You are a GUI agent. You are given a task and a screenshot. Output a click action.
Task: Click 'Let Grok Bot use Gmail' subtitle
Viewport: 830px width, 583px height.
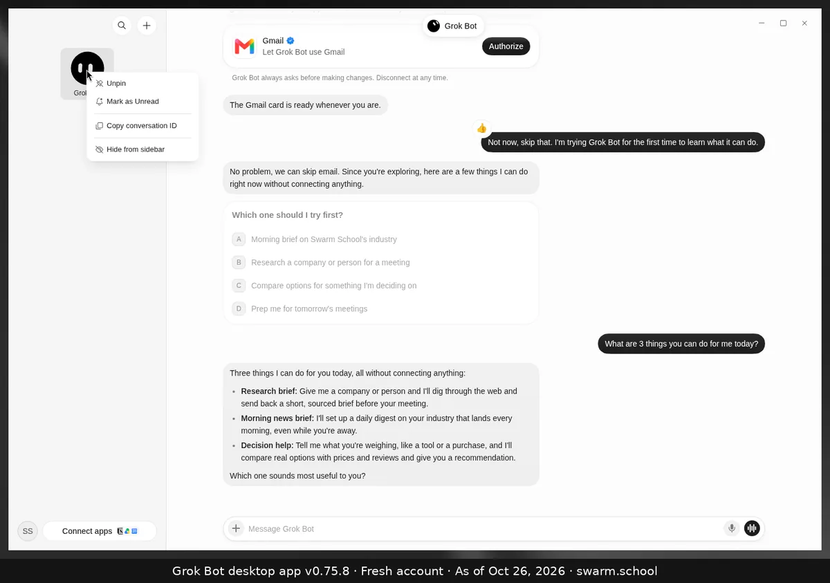pyautogui.click(x=304, y=52)
